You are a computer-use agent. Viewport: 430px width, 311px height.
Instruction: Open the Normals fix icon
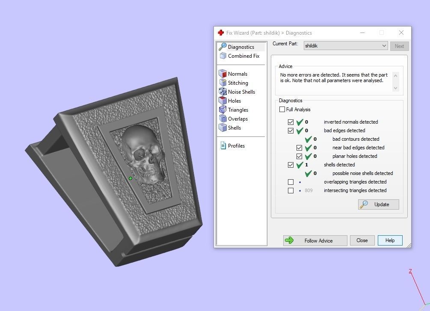pyautogui.click(x=222, y=74)
